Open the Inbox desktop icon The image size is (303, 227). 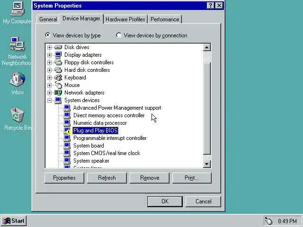coord(18,83)
